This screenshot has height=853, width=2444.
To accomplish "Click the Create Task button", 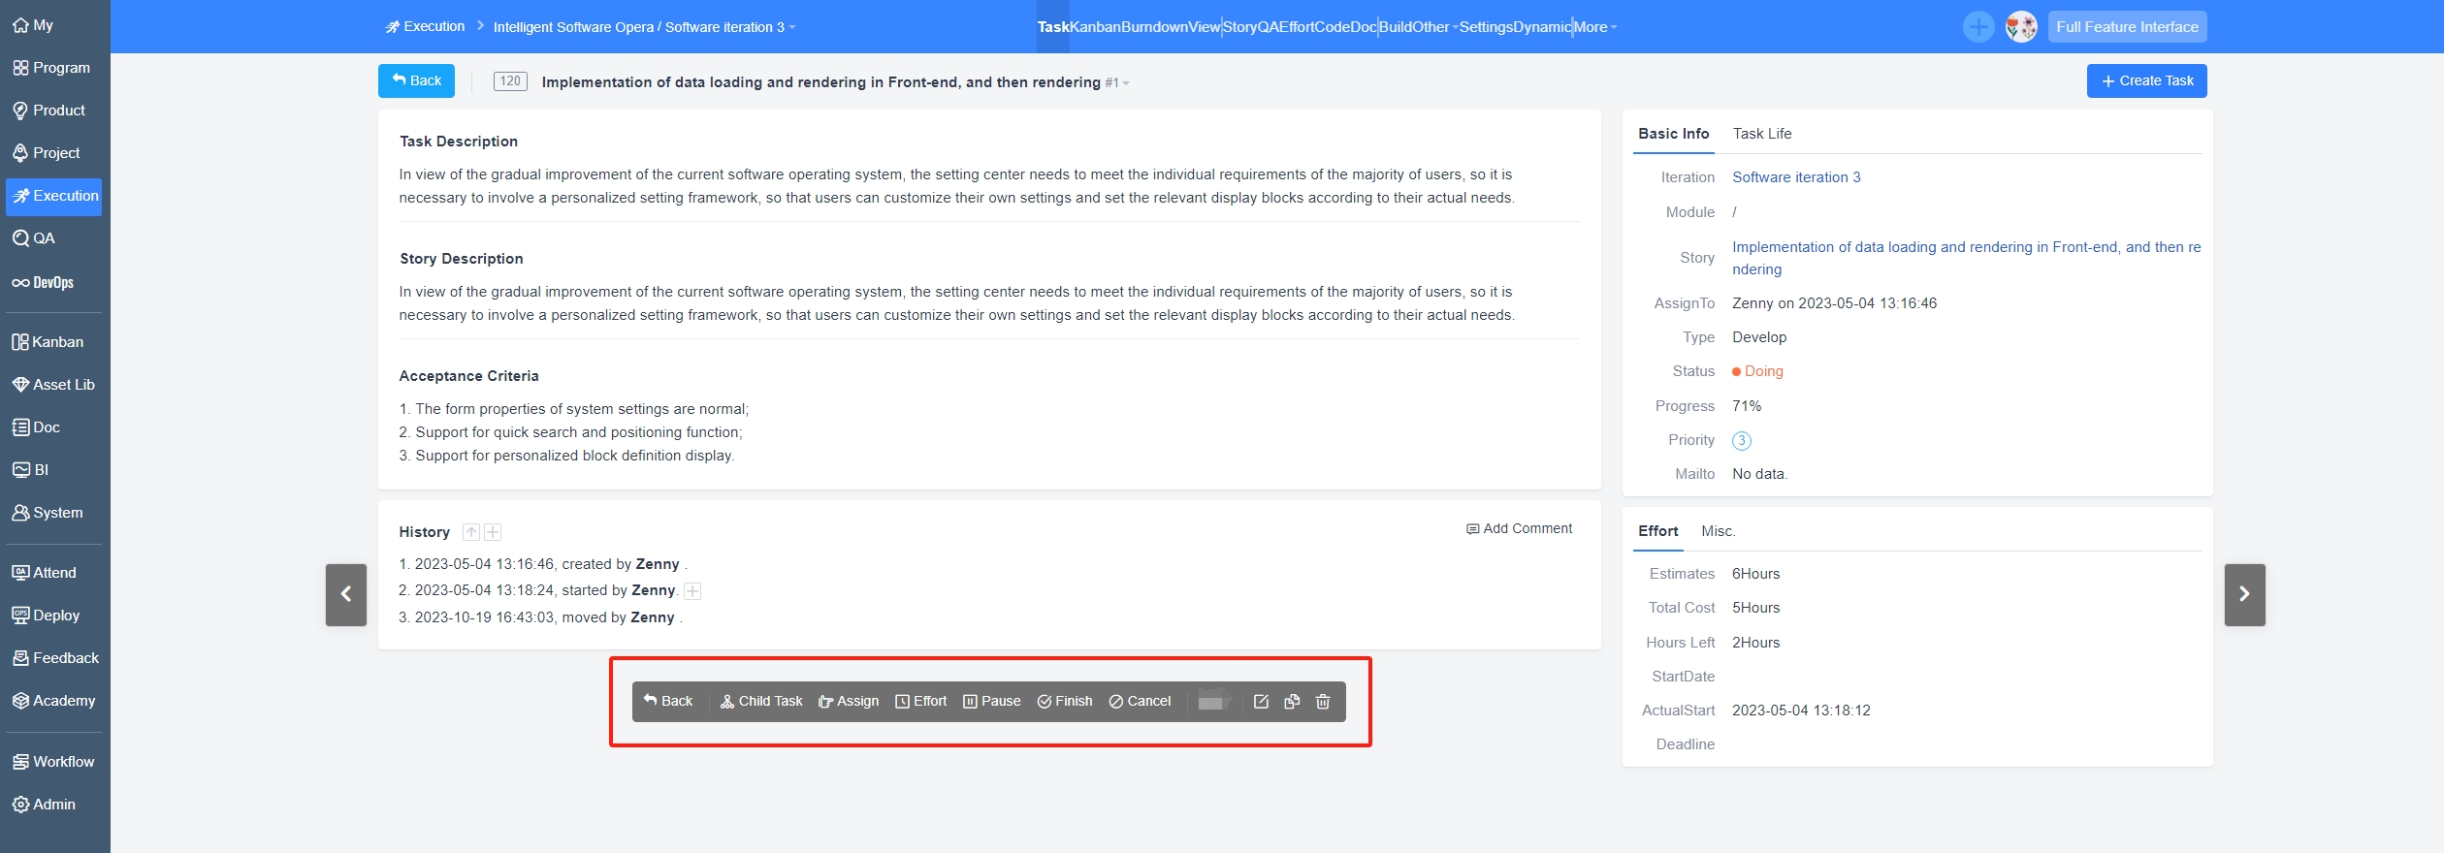I will (2146, 81).
